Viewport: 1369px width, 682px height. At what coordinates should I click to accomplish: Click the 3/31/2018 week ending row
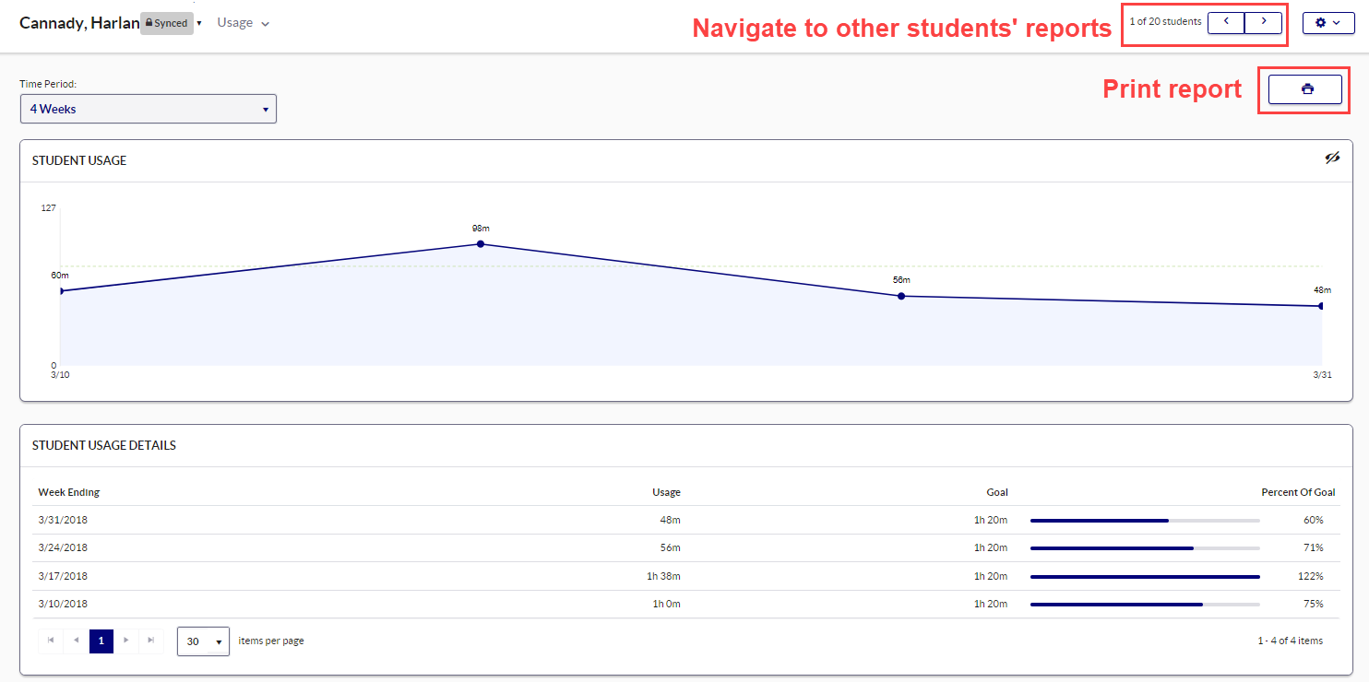[x=686, y=520]
